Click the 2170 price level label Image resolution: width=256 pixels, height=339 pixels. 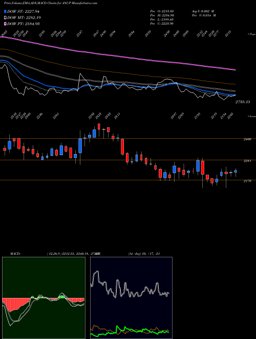(x=247, y=181)
